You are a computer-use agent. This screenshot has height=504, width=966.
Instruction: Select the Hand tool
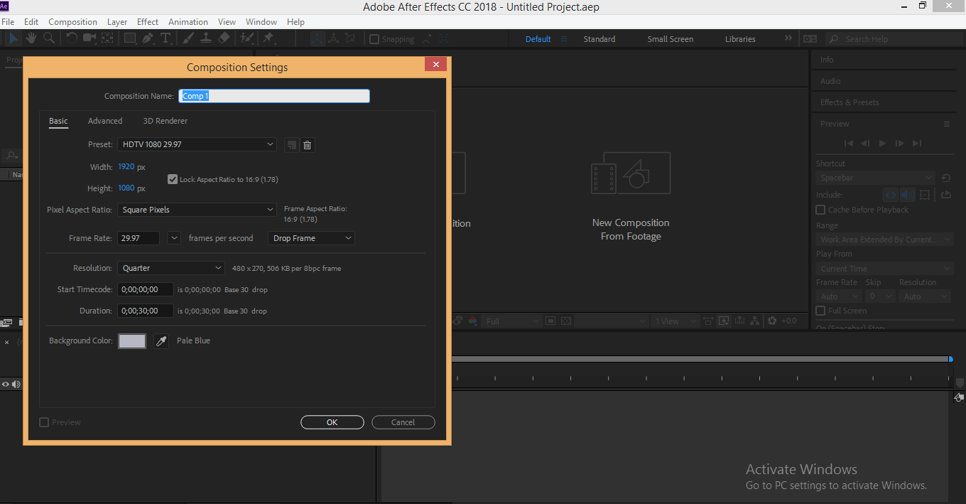pyautogui.click(x=32, y=38)
